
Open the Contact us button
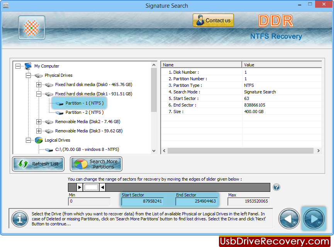tap(213, 20)
